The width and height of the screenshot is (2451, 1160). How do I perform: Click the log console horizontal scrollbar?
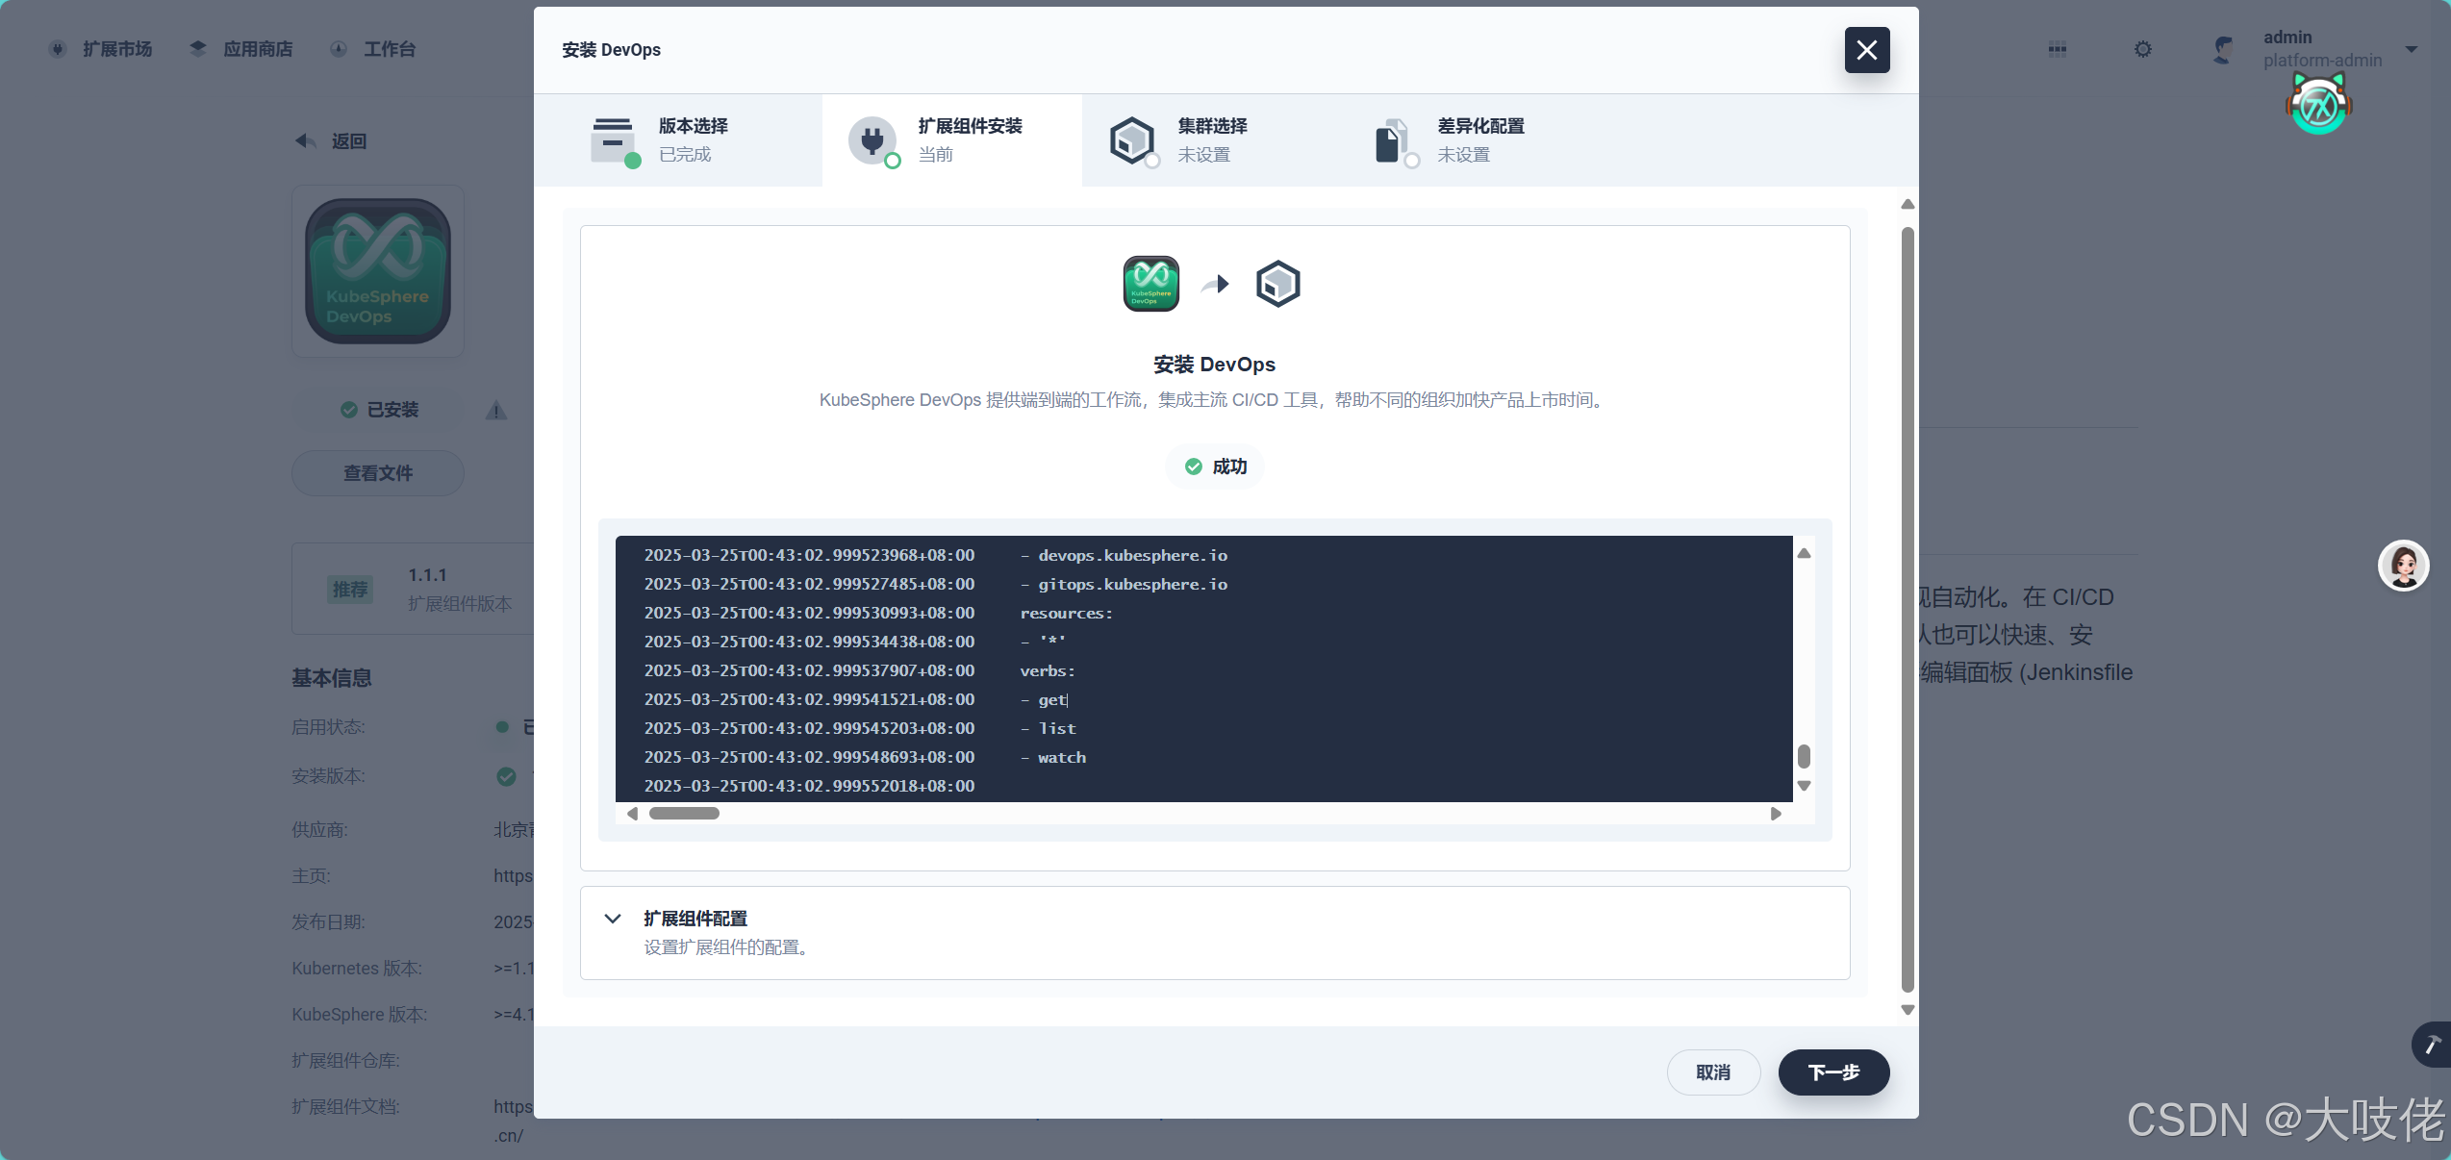coord(685,813)
